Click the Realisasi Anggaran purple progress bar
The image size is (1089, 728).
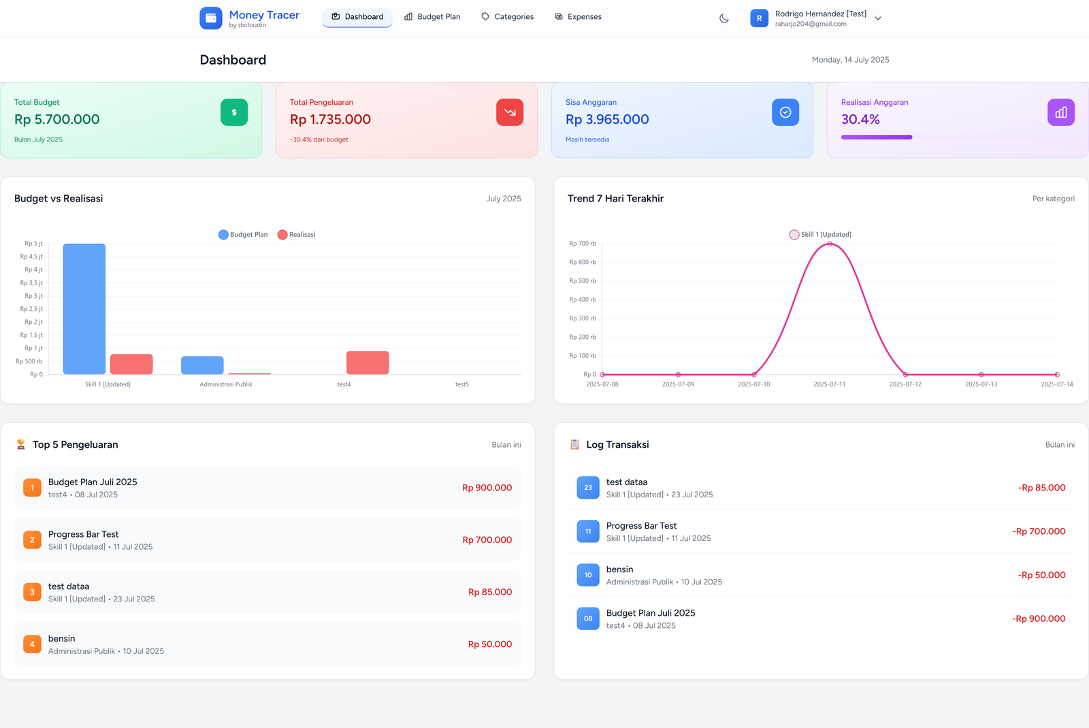[876, 137]
